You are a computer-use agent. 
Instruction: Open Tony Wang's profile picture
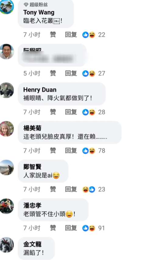[7, 7]
